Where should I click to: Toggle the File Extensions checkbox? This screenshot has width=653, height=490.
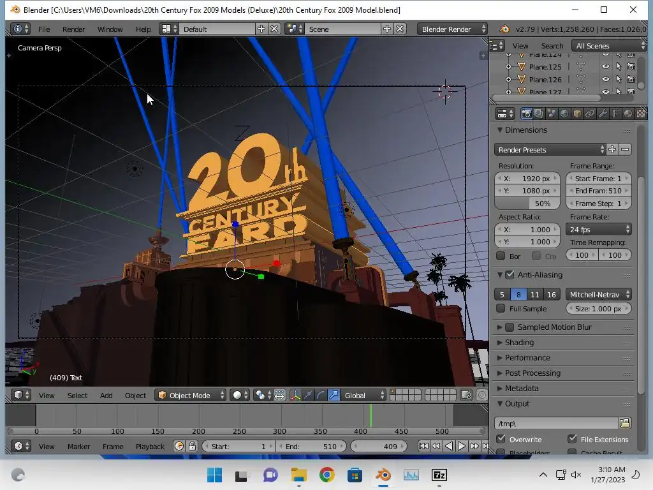click(x=572, y=439)
